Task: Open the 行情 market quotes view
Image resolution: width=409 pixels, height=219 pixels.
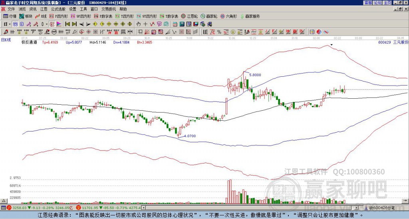Action: click(x=10, y=16)
